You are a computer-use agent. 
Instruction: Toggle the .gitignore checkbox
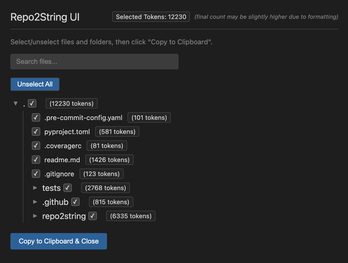[36, 174]
